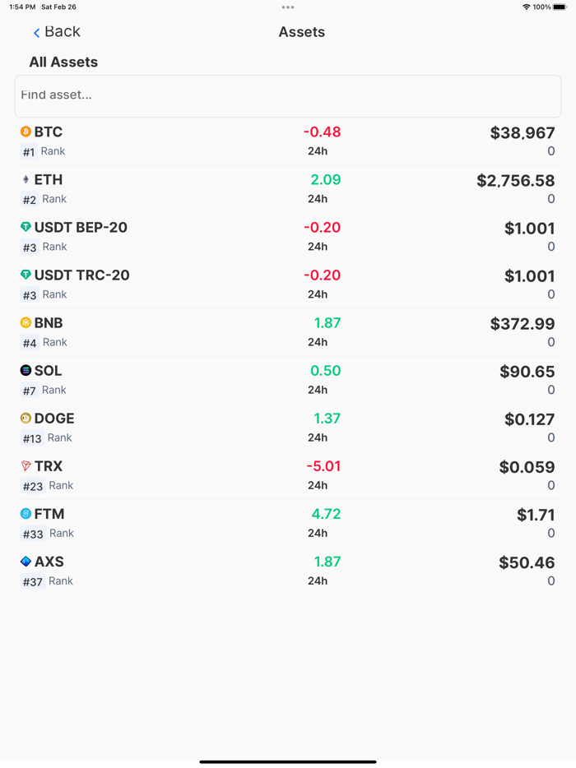
Task: Tap the SOL price of $90.65
Action: 527,371
